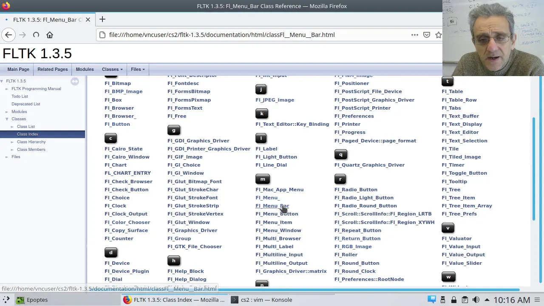Expand the Class List tree node
The image size is (544, 306).
coord(12,127)
